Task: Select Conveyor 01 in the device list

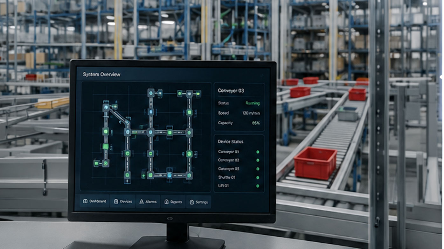Action: [x=228, y=152]
